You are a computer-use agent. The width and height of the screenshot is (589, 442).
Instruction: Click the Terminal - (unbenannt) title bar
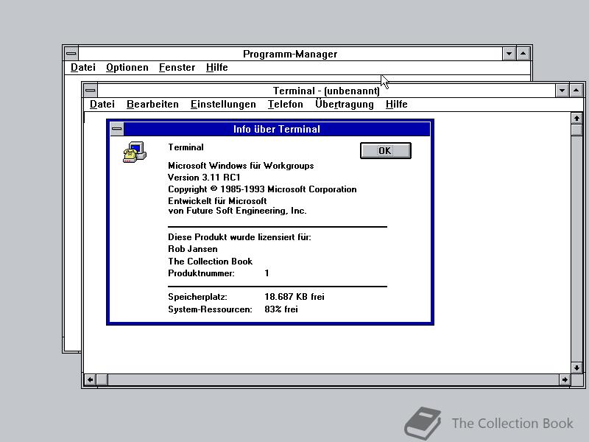pyautogui.click(x=326, y=91)
